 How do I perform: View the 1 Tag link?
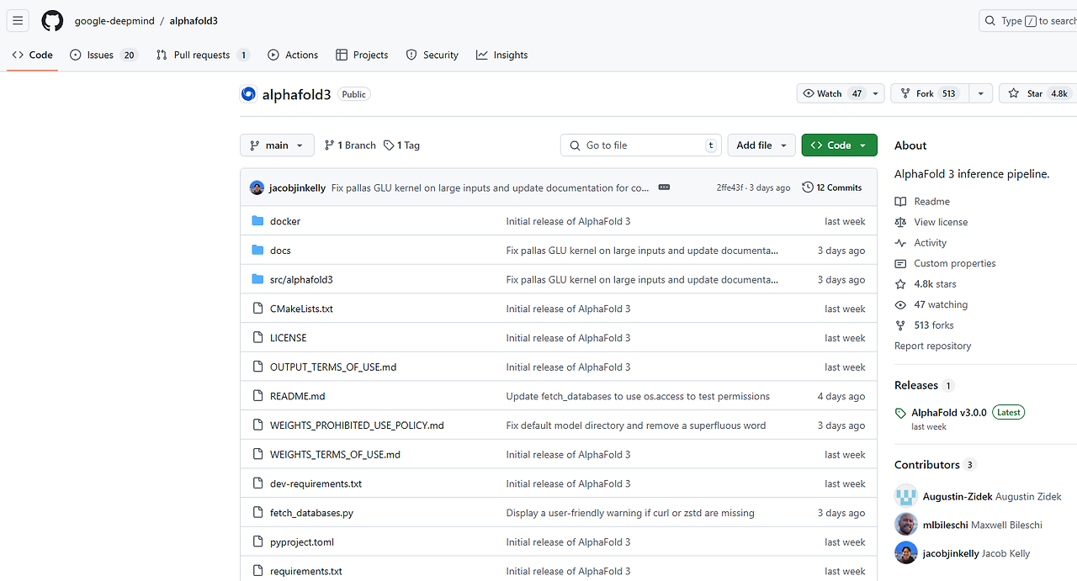point(401,145)
